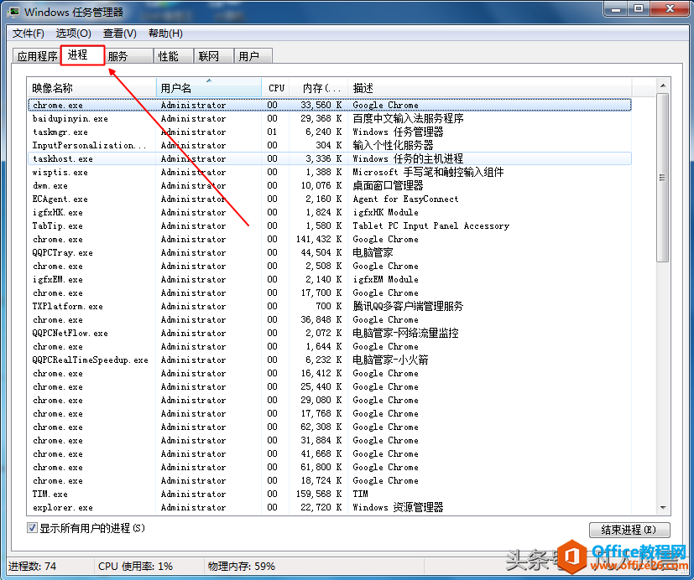Screen dimensions: 694x580
Task: Select chrome.exe using 2,508 K memory
Action: (329, 266)
